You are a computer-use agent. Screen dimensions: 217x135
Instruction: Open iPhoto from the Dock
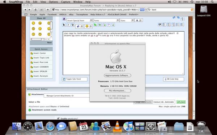click(x=106, y=126)
